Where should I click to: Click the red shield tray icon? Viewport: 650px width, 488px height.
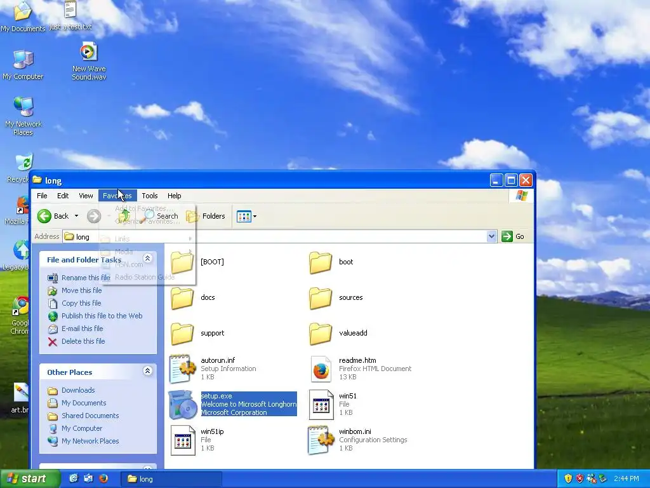(x=580, y=479)
